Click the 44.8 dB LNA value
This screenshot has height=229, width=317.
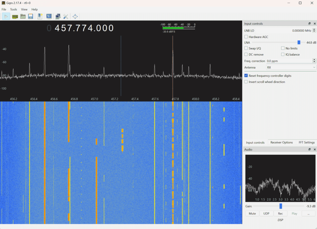[311, 42]
